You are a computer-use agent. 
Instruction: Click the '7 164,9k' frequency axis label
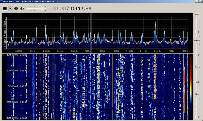(157, 51)
